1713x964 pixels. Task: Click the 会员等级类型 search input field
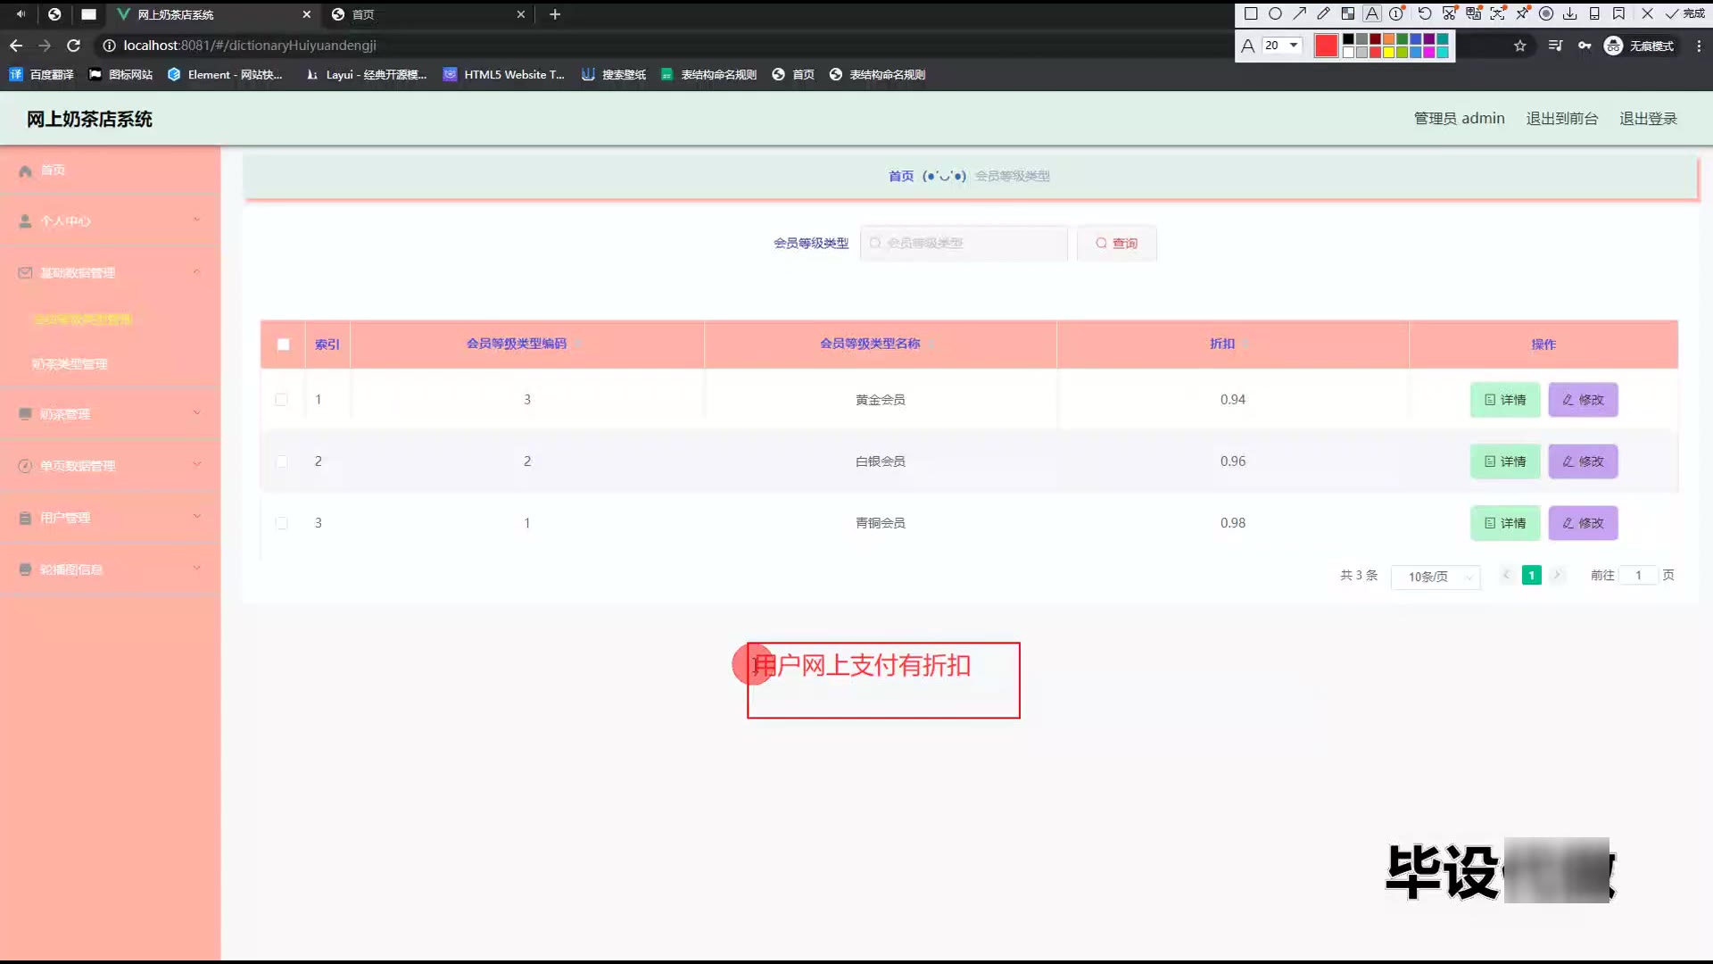(x=964, y=244)
